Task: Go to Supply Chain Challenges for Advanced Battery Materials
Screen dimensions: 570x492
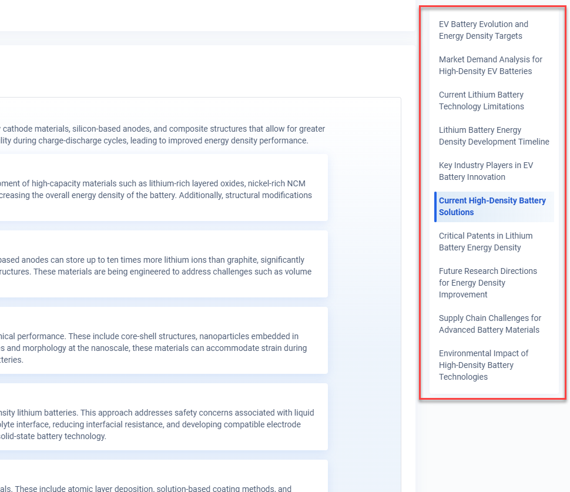Action: pos(489,324)
